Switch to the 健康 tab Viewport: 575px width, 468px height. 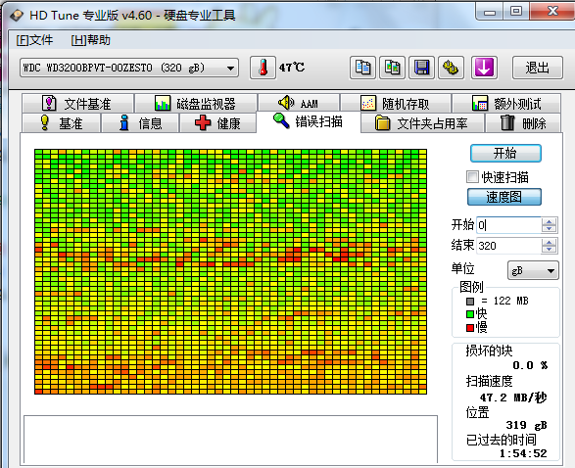(x=217, y=123)
